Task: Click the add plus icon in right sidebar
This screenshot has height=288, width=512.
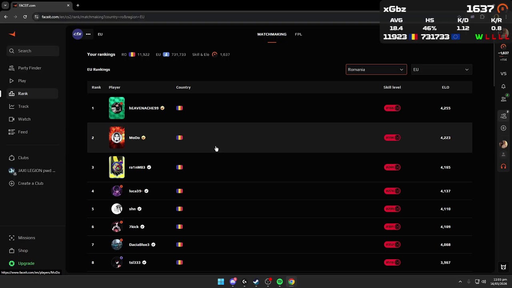Action: pyautogui.click(x=503, y=128)
